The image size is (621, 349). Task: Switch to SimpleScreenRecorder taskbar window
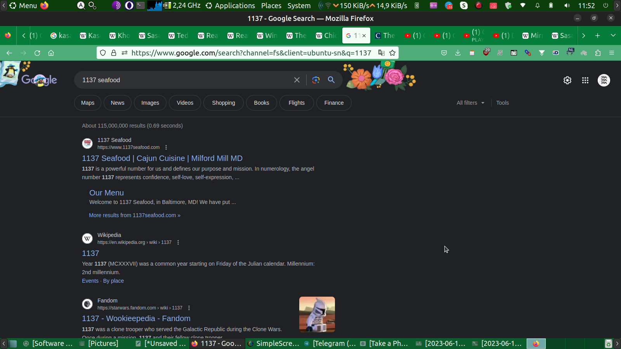tap(274, 344)
